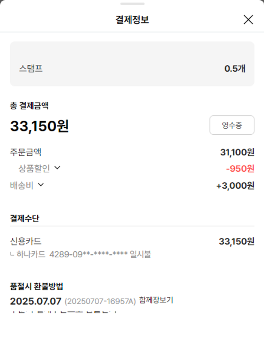Screen dimensions: 264x351
Task: Open the 함께장보기 link
Action: (x=156, y=300)
